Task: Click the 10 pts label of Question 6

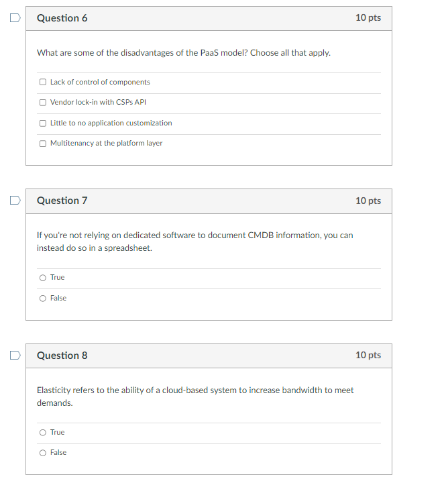Action: [x=368, y=18]
